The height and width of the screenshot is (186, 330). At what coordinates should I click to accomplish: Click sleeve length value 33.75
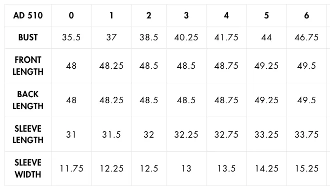click(306, 135)
